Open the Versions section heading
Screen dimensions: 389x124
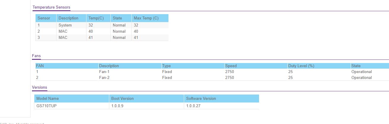pyautogui.click(x=39, y=87)
